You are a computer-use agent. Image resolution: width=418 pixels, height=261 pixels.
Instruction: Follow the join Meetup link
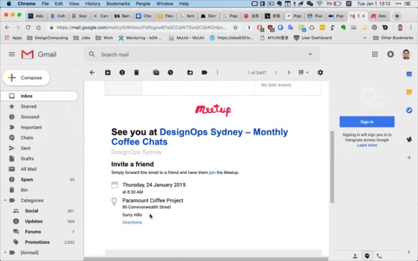[212, 172]
